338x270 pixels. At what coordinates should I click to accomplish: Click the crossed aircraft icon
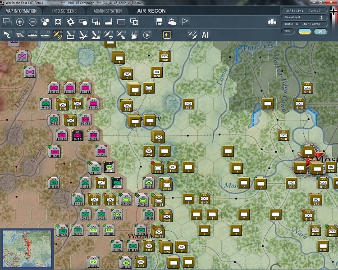[x=192, y=35]
